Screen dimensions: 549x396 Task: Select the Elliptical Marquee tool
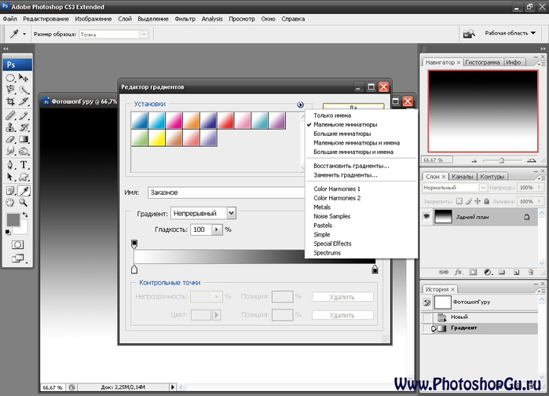(10, 78)
